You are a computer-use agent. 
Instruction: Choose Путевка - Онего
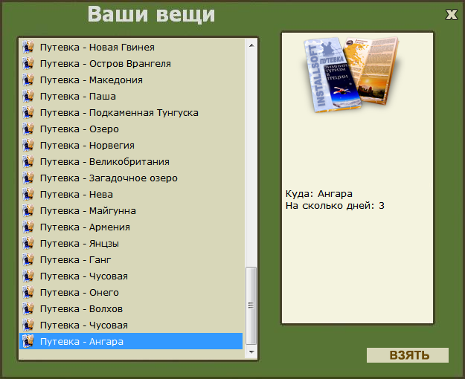tap(131, 293)
